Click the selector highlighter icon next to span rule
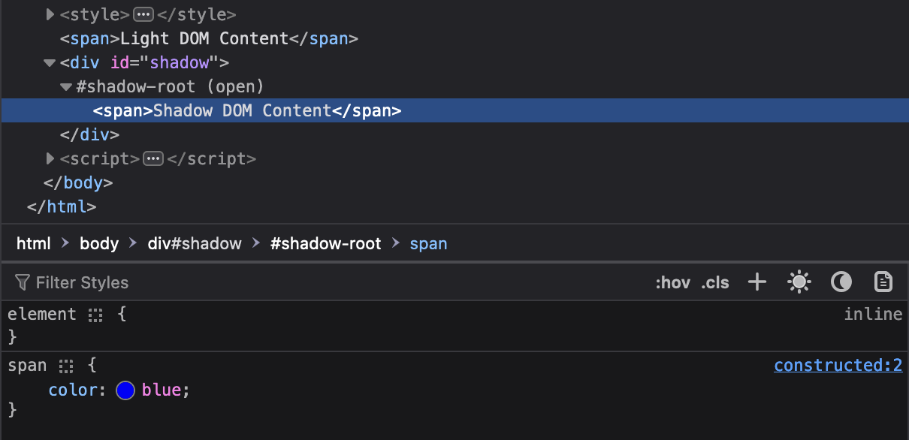This screenshot has width=909, height=440. [67, 366]
